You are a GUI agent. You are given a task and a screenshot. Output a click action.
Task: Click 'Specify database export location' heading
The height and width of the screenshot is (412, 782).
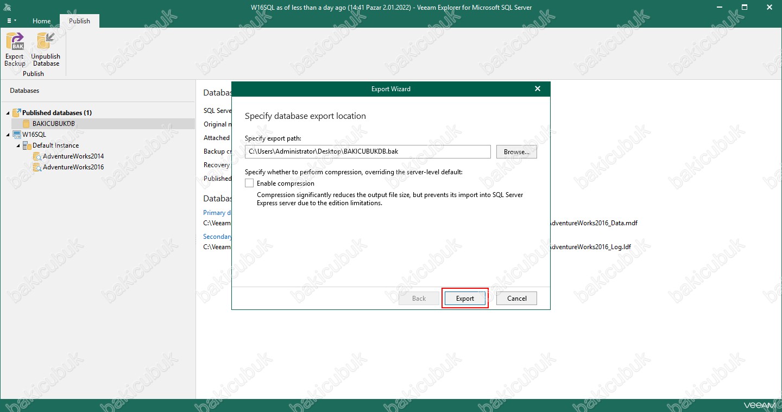click(305, 116)
